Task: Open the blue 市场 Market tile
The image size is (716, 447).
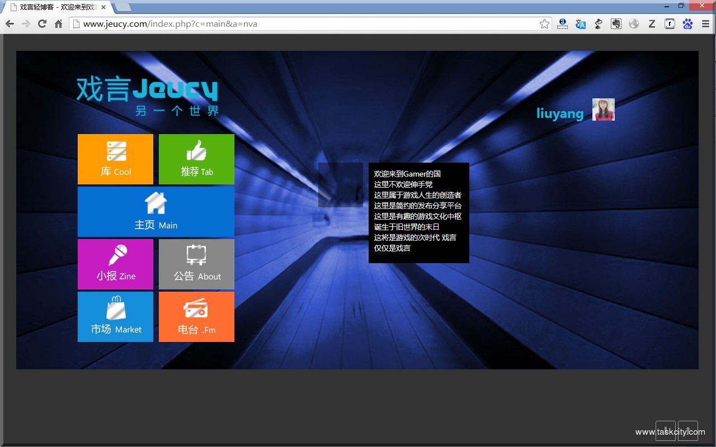Action: click(115, 317)
